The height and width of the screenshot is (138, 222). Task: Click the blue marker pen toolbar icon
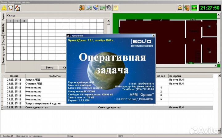pos(95,8)
